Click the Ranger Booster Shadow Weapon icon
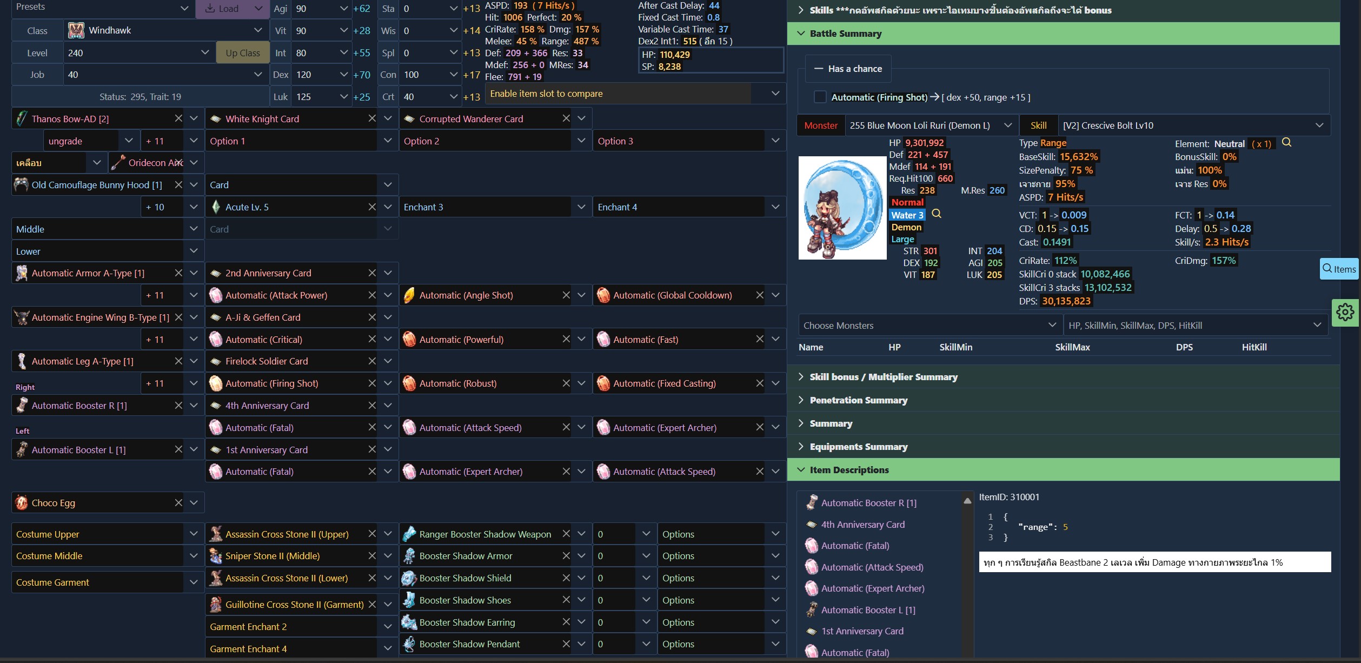 click(x=409, y=534)
